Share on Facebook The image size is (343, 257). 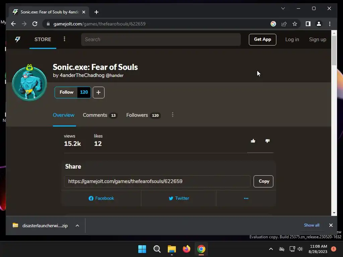pos(101,198)
